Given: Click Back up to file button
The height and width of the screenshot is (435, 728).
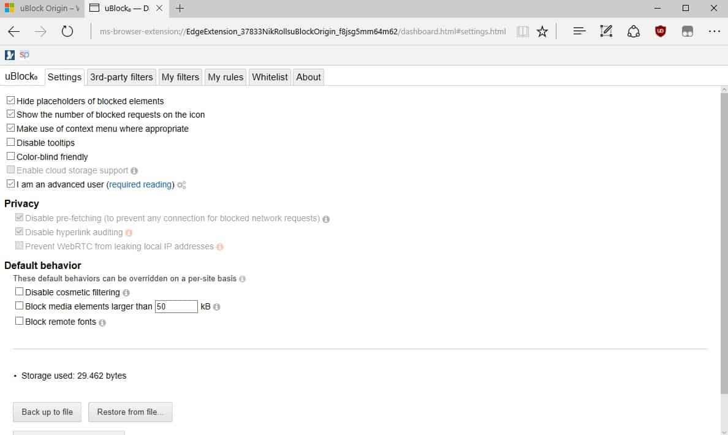Looking at the screenshot, I should coord(47,412).
